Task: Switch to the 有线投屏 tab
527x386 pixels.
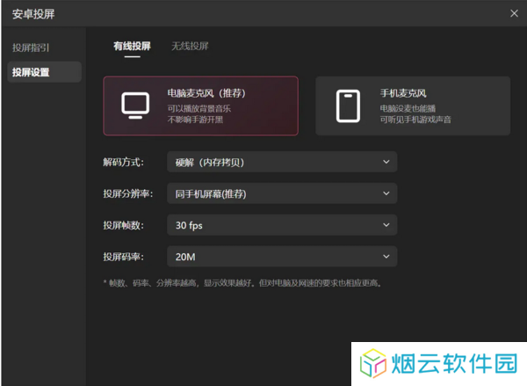Action: pos(132,46)
